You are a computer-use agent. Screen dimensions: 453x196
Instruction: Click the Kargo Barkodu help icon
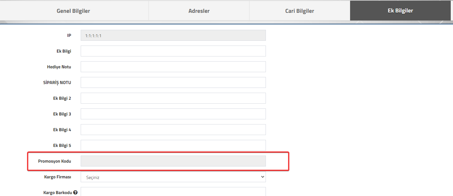pos(76,192)
